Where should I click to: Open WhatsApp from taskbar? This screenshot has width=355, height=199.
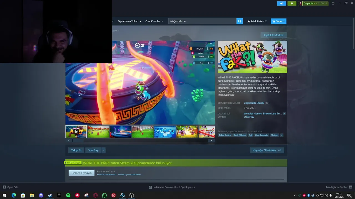point(104,195)
